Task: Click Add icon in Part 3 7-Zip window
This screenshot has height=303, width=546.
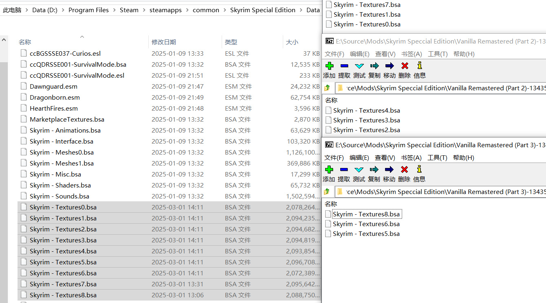Action: 329,170
